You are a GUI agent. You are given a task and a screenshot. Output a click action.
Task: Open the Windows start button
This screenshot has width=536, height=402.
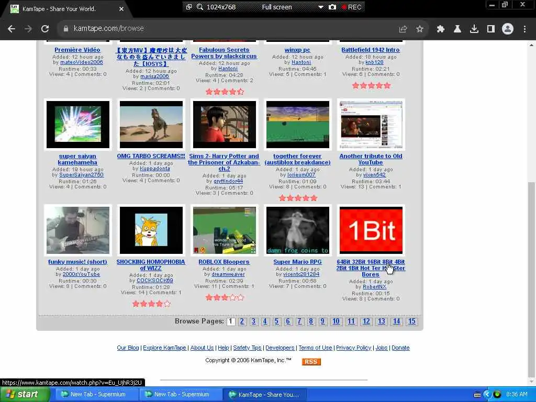point(25,395)
